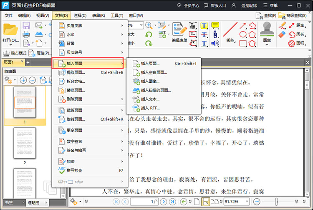Image resolution: width=313 pixels, height=210 pixels.
Task: Toggle Exclusive Mode (独占模式)
Action: (15, 53)
